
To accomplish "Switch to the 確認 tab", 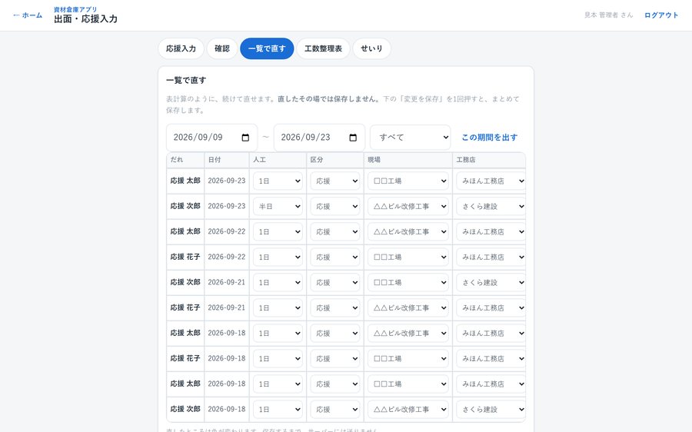I will coord(222,48).
